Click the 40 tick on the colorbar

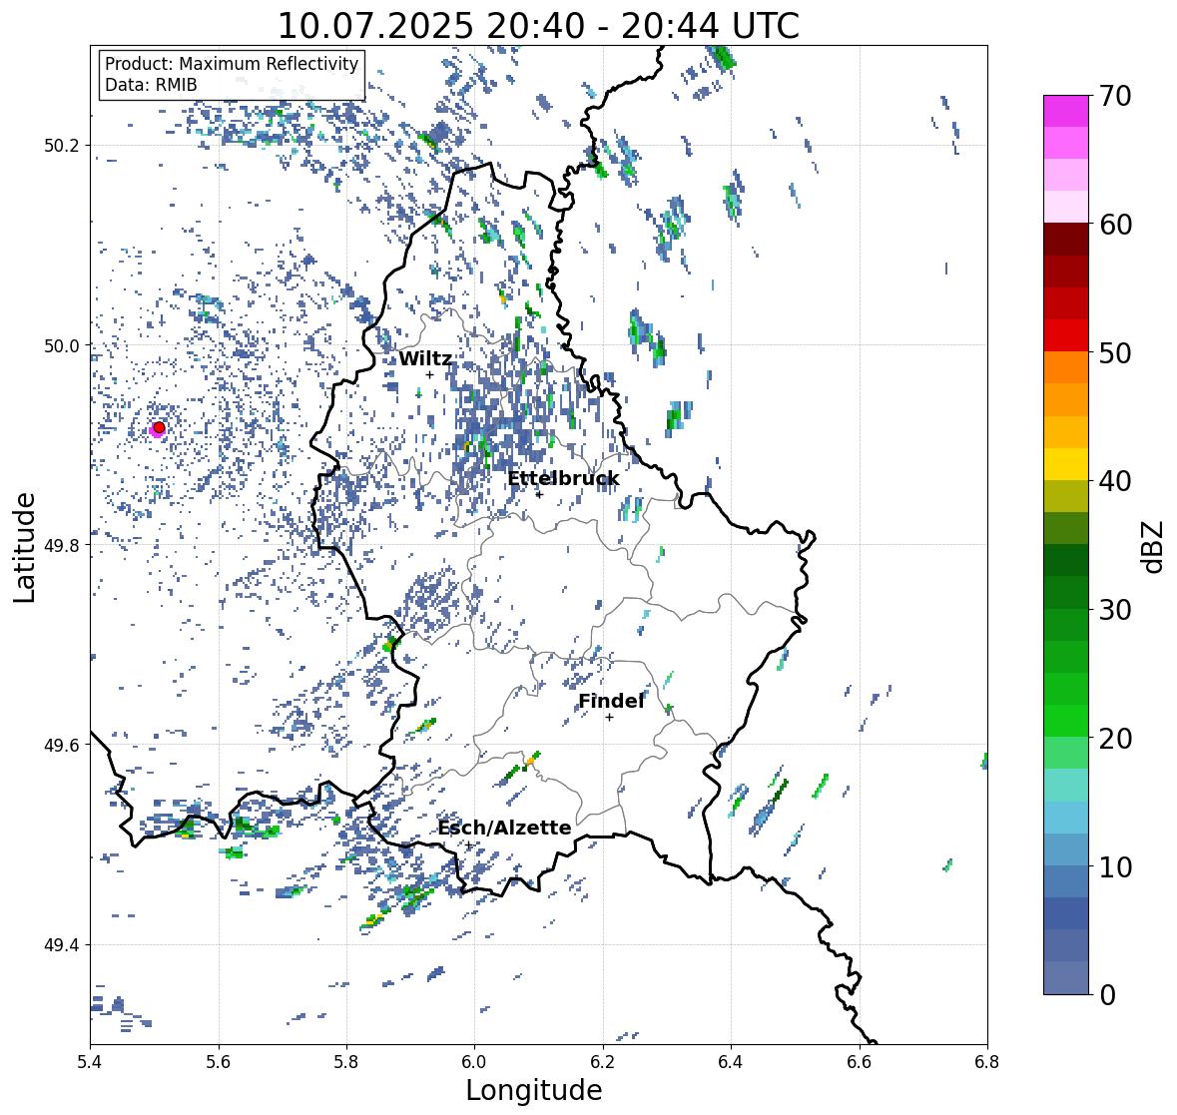1115,481
